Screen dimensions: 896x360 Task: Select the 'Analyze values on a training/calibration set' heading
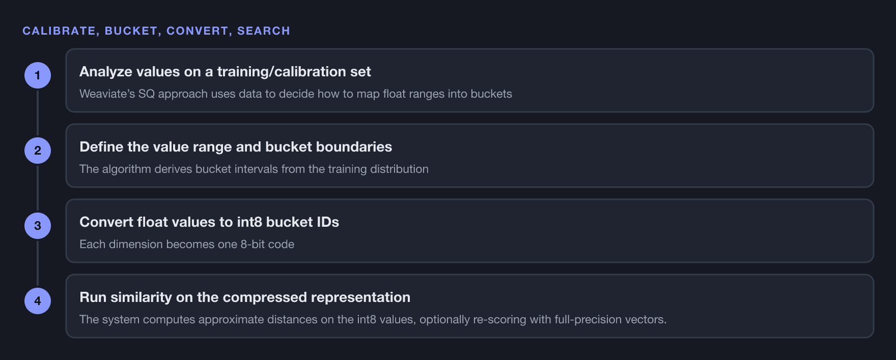(225, 72)
